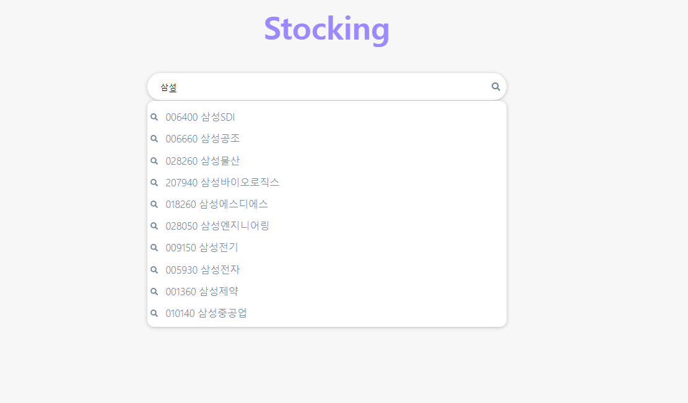Click the magnifier icon beside 삼성전기
The height and width of the screenshot is (403, 688).
[154, 247]
